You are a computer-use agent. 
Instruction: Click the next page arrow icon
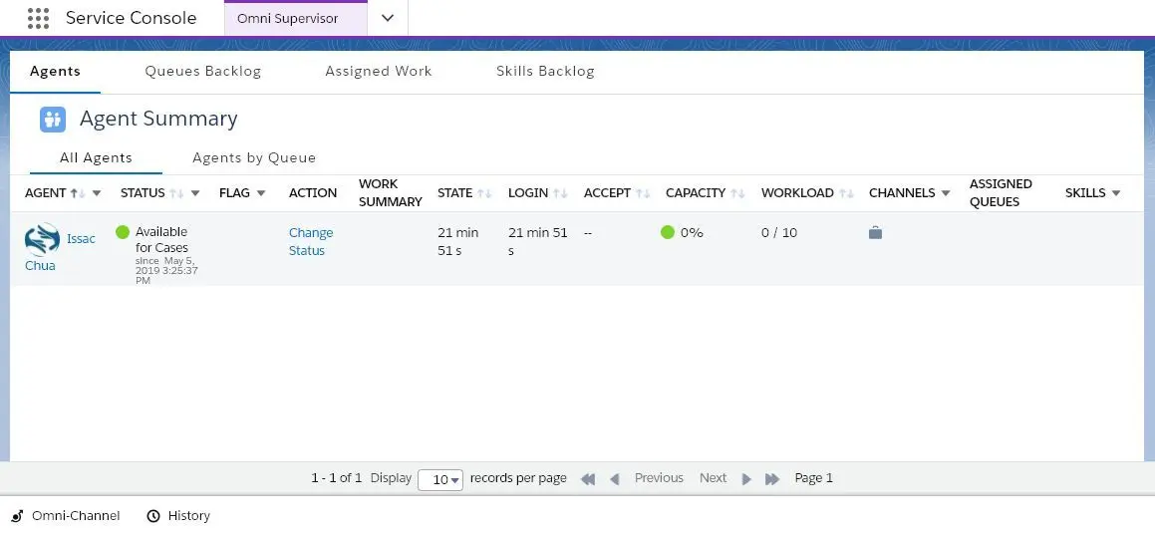(x=747, y=479)
